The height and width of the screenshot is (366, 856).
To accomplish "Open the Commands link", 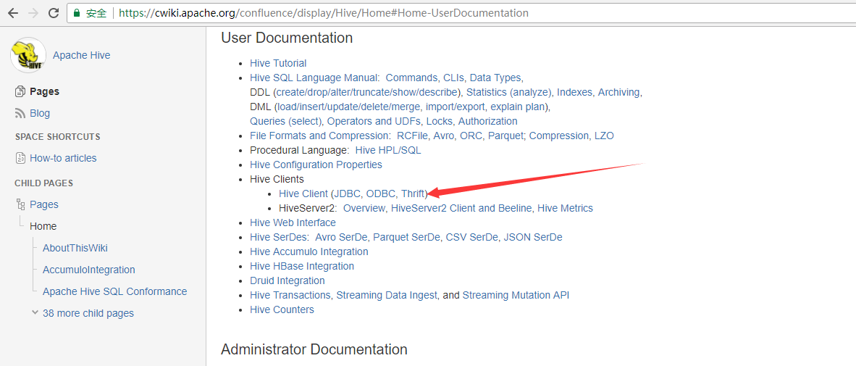I will click(412, 78).
